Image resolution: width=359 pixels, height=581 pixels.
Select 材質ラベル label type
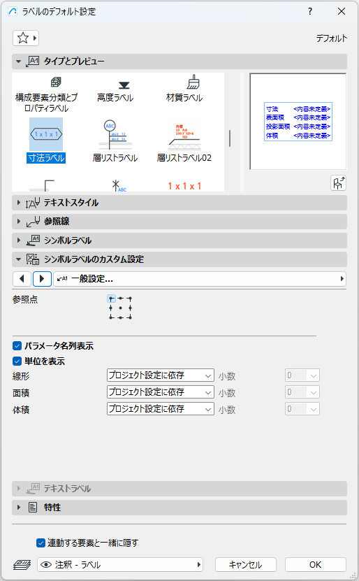[x=184, y=89]
